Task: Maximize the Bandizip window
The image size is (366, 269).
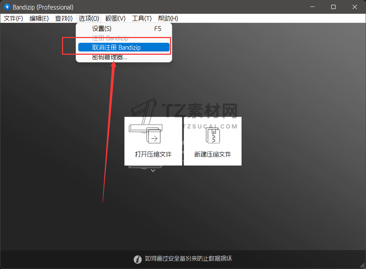Action: pyautogui.click(x=333, y=7)
